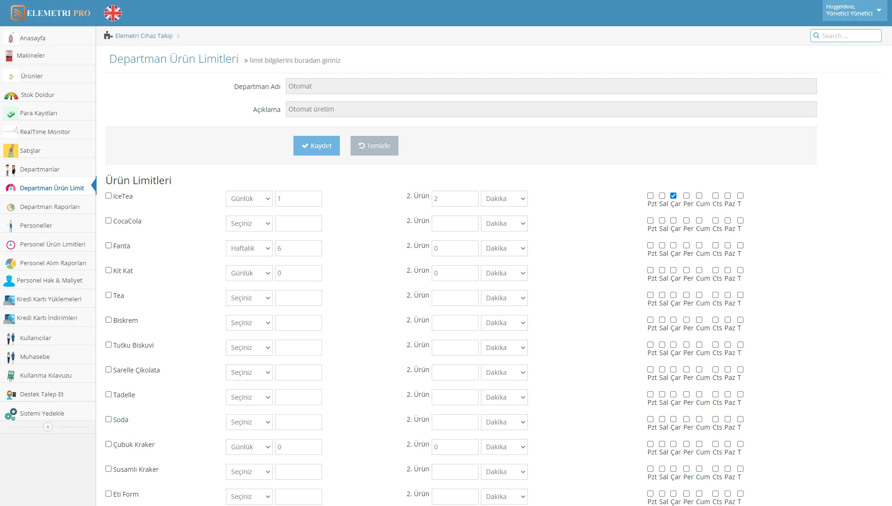Click the Sistemi Yedekle gears icon
Image resolution: width=892 pixels, height=506 pixels.
(x=11, y=414)
